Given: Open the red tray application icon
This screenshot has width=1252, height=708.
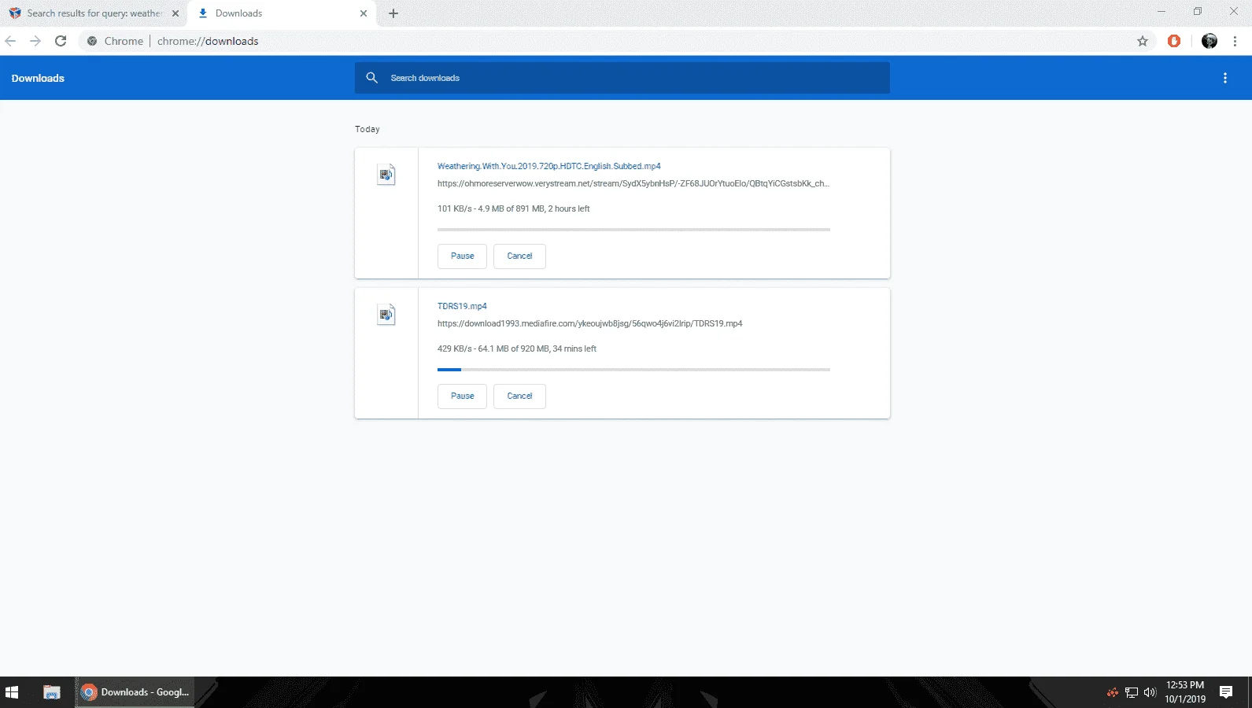Looking at the screenshot, I should pyautogui.click(x=1113, y=692).
